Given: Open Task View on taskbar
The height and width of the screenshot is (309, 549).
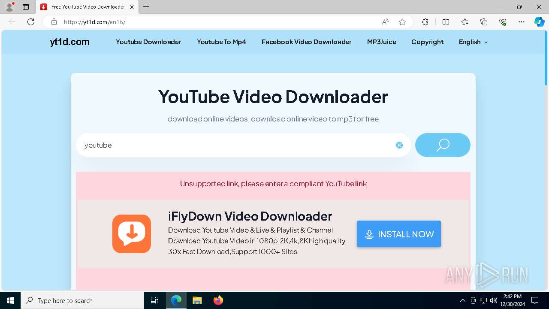Looking at the screenshot, I should 154,300.
